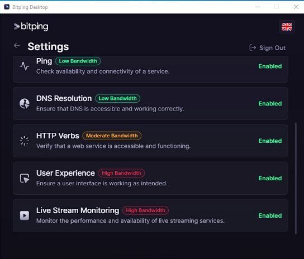Toggle Ping Enabled status
Image resolution: width=304 pixels, height=259 pixels.
[270, 66]
